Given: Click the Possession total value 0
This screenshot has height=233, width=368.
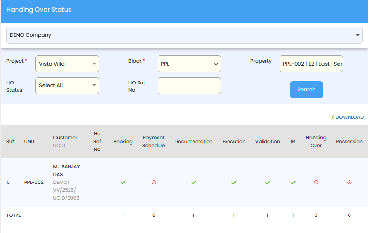Looking at the screenshot, I should (349, 216).
